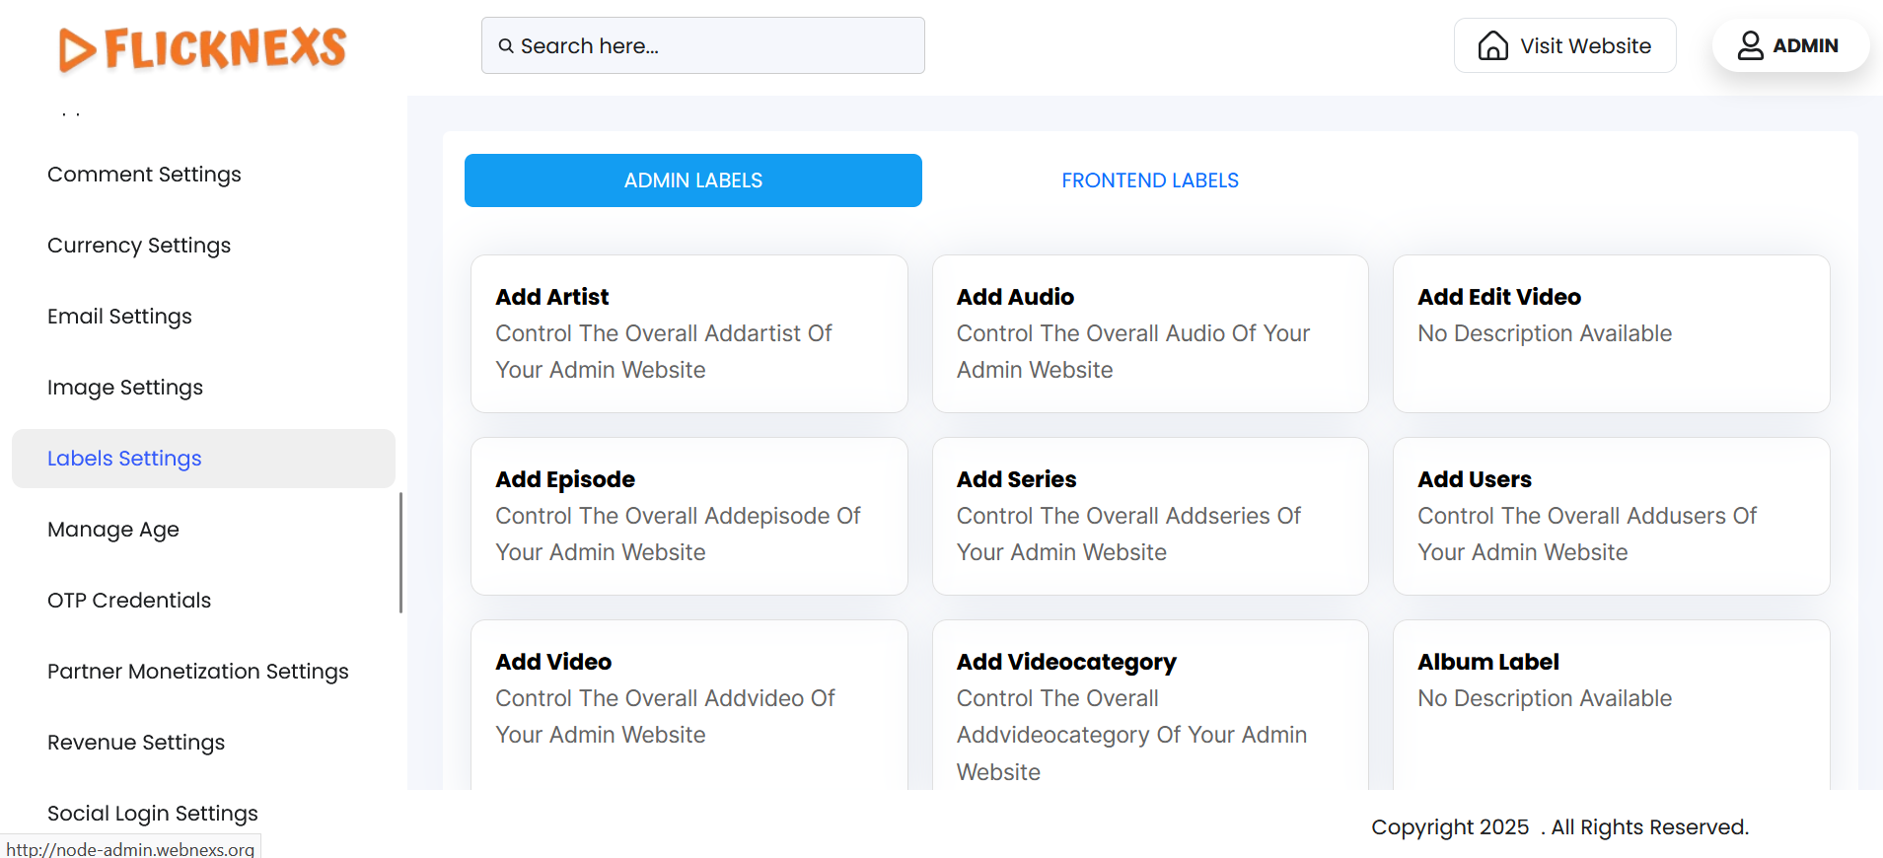
Task: Open the Manage Age page
Action: (113, 530)
